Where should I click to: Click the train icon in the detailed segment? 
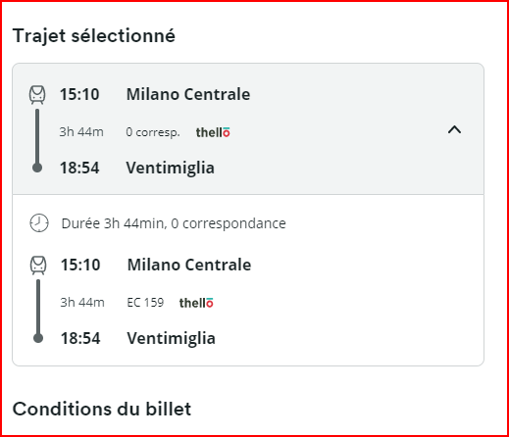pyautogui.click(x=38, y=266)
